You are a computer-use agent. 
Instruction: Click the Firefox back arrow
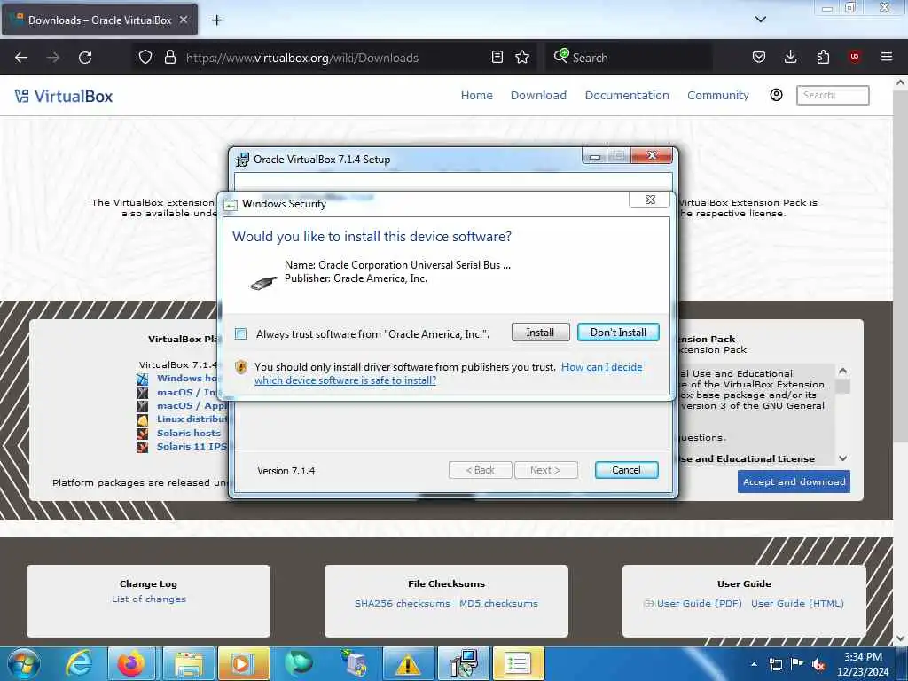tap(21, 58)
